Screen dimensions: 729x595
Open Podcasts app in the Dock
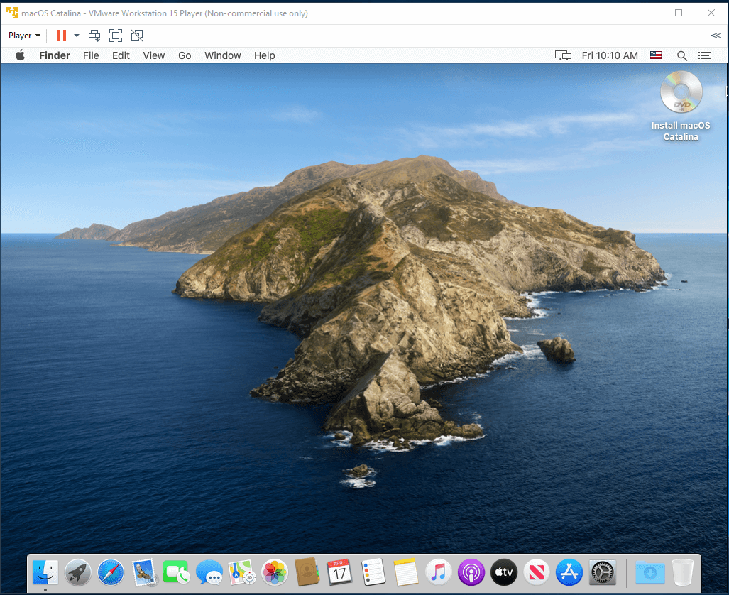tap(471, 573)
